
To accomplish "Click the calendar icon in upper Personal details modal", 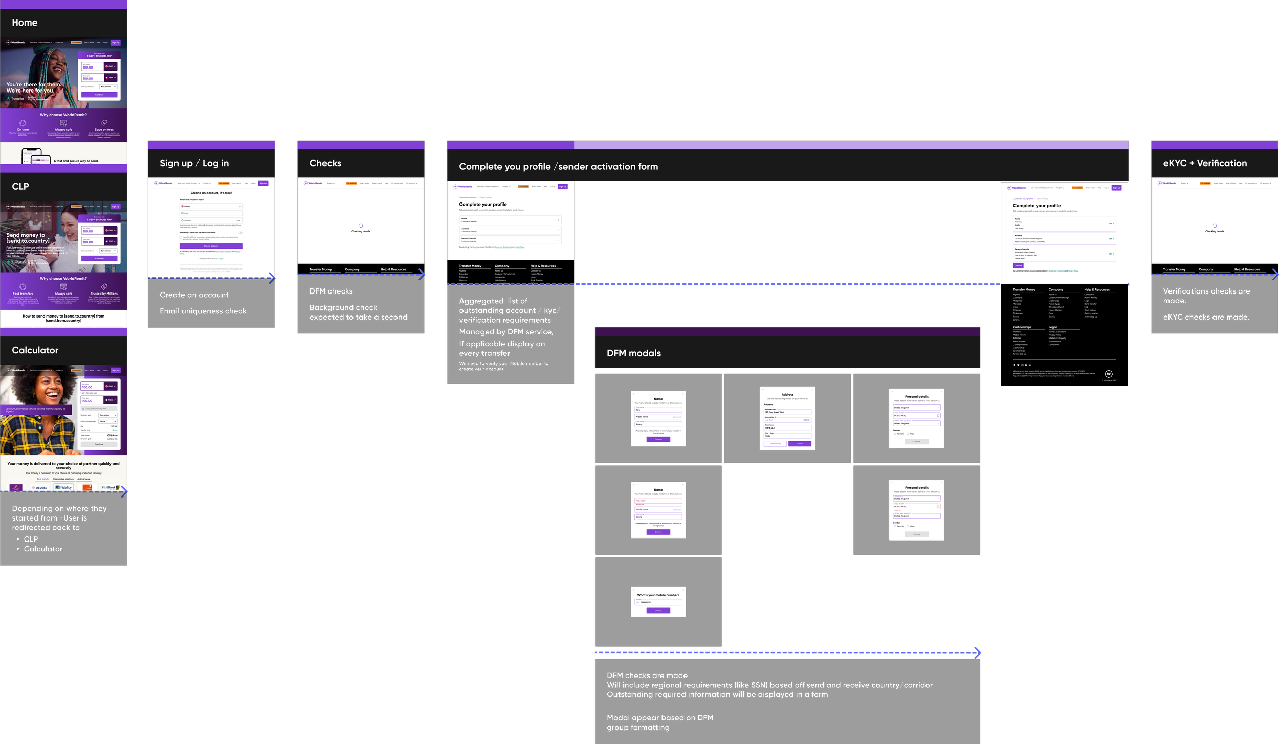I will tap(938, 415).
